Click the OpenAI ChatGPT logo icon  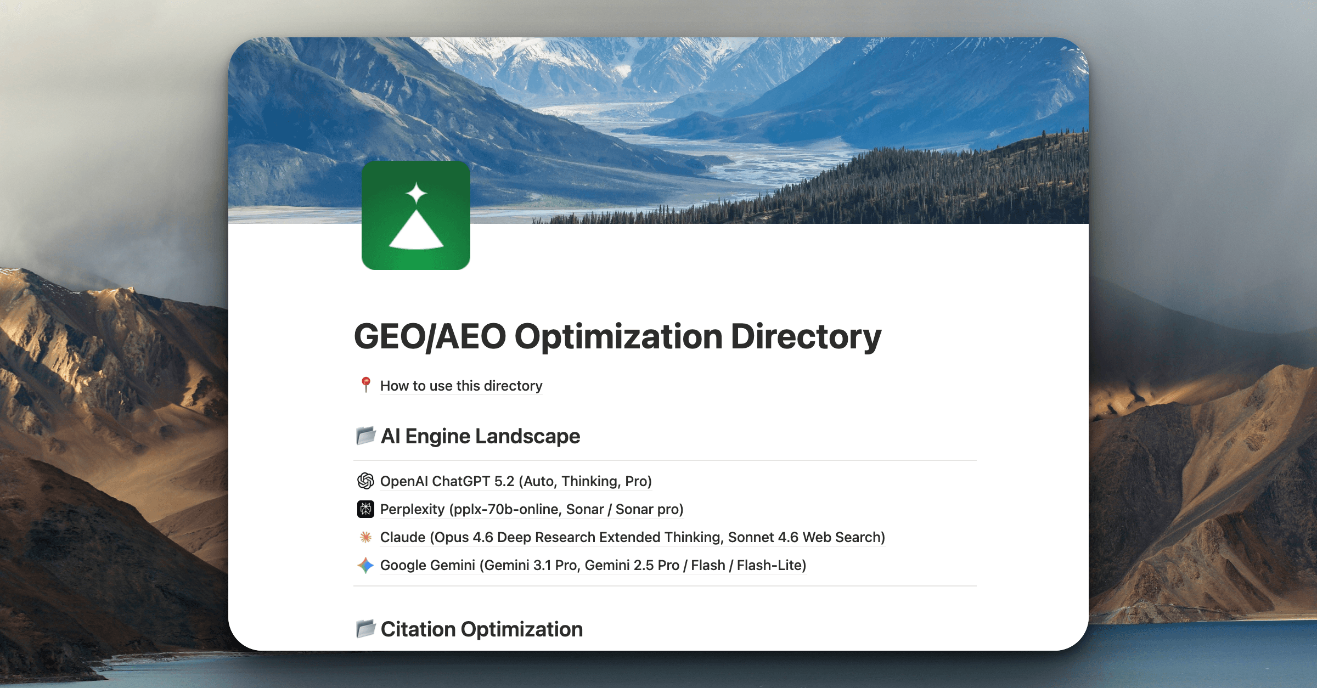pyautogui.click(x=365, y=481)
